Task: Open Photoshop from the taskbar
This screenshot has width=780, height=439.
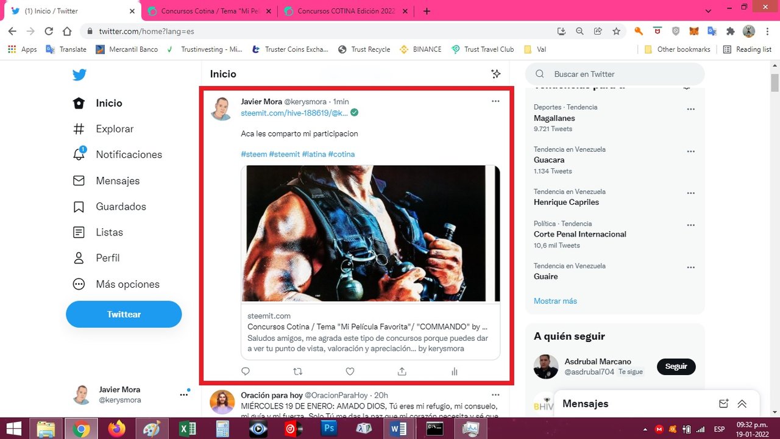Action: pyautogui.click(x=330, y=429)
